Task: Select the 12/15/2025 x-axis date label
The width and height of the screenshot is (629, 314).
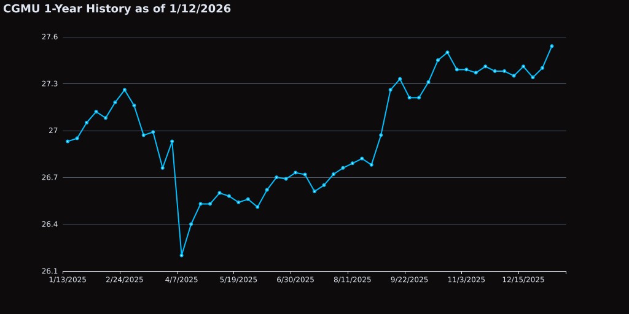Action: [523, 280]
